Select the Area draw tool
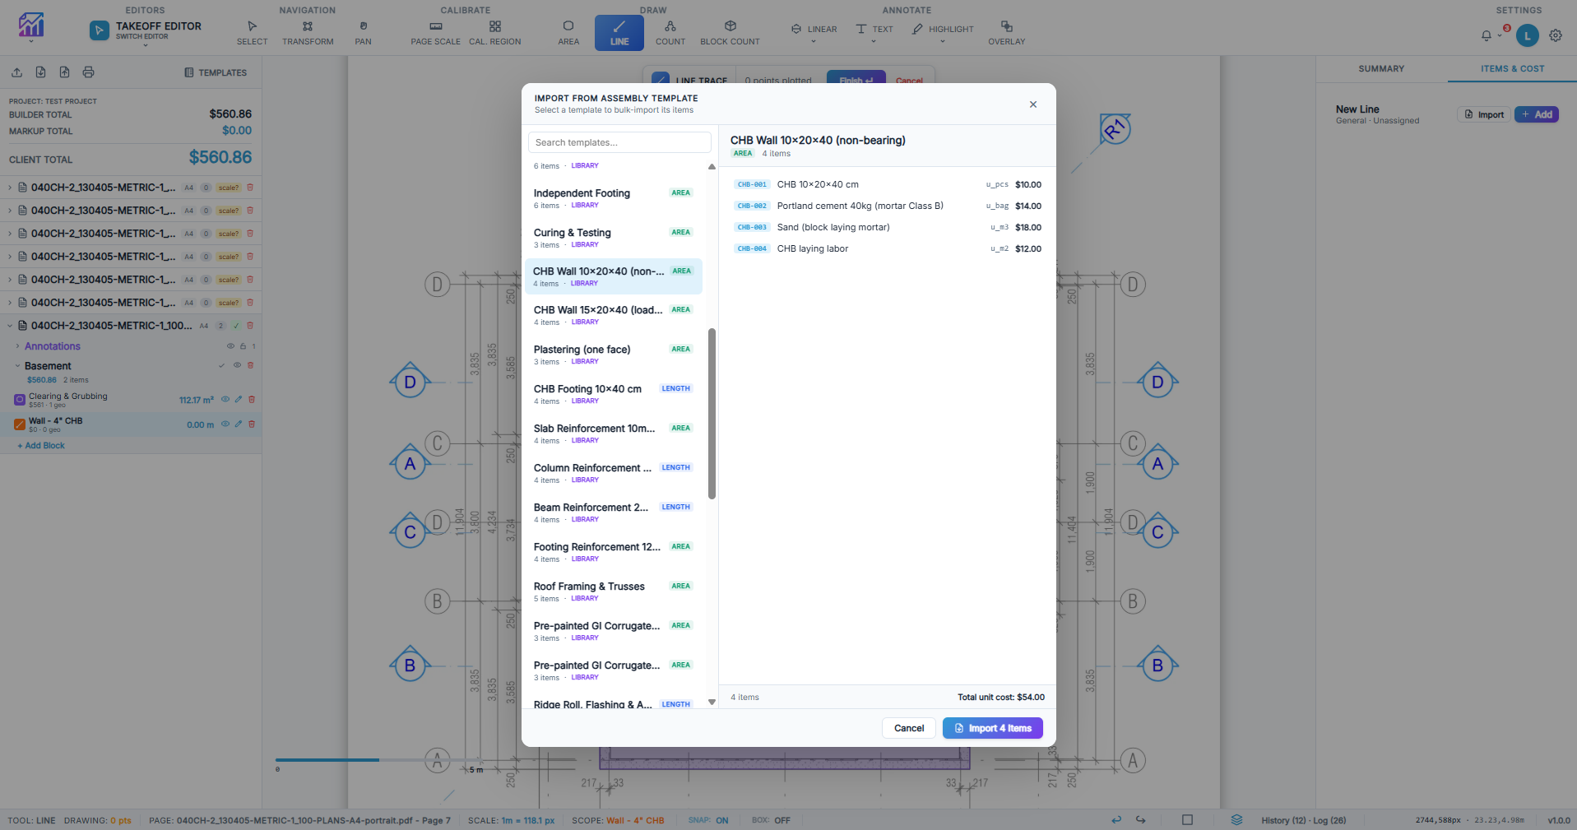The height and width of the screenshot is (830, 1577). (x=568, y=32)
